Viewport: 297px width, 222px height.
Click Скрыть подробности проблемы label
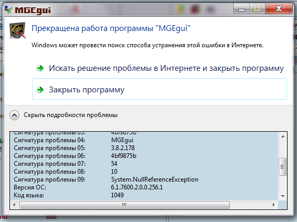coord(70,115)
